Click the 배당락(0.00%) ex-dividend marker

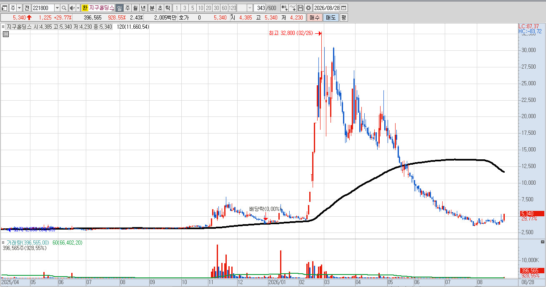(265, 209)
